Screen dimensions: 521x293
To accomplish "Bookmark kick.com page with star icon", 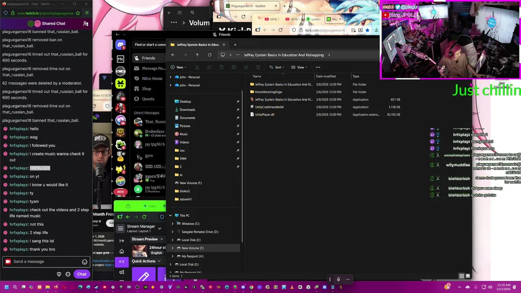I will [x=367, y=30].
